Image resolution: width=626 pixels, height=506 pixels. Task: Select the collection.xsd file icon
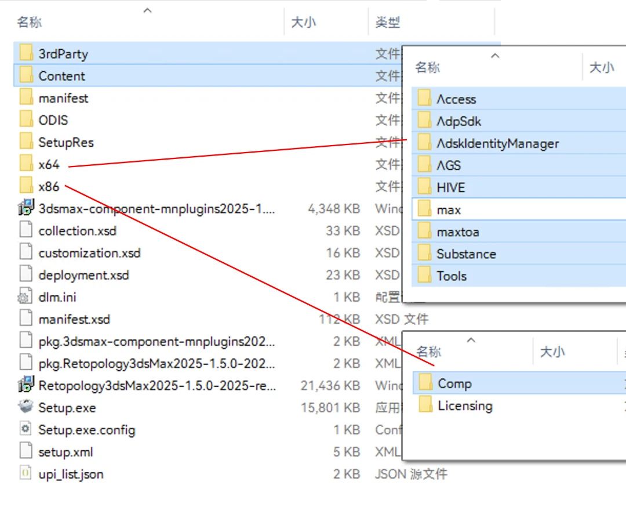coord(26,230)
